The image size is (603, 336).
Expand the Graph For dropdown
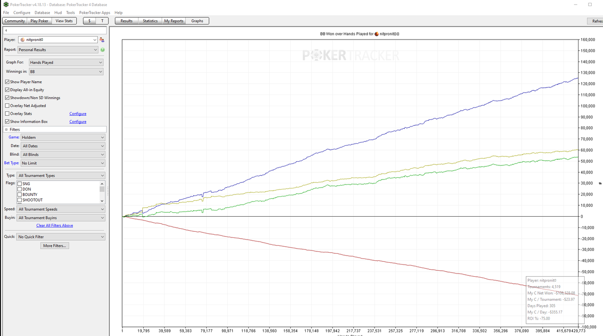(x=66, y=63)
